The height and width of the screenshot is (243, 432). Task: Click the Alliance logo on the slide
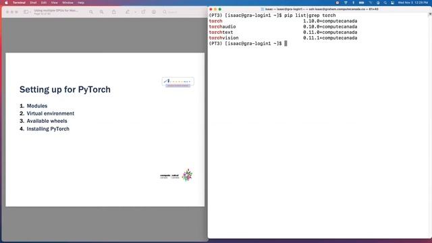pos(178,82)
